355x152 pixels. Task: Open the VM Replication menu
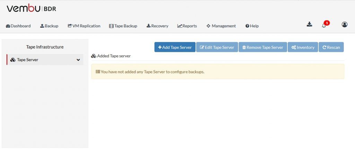click(84, 26)
